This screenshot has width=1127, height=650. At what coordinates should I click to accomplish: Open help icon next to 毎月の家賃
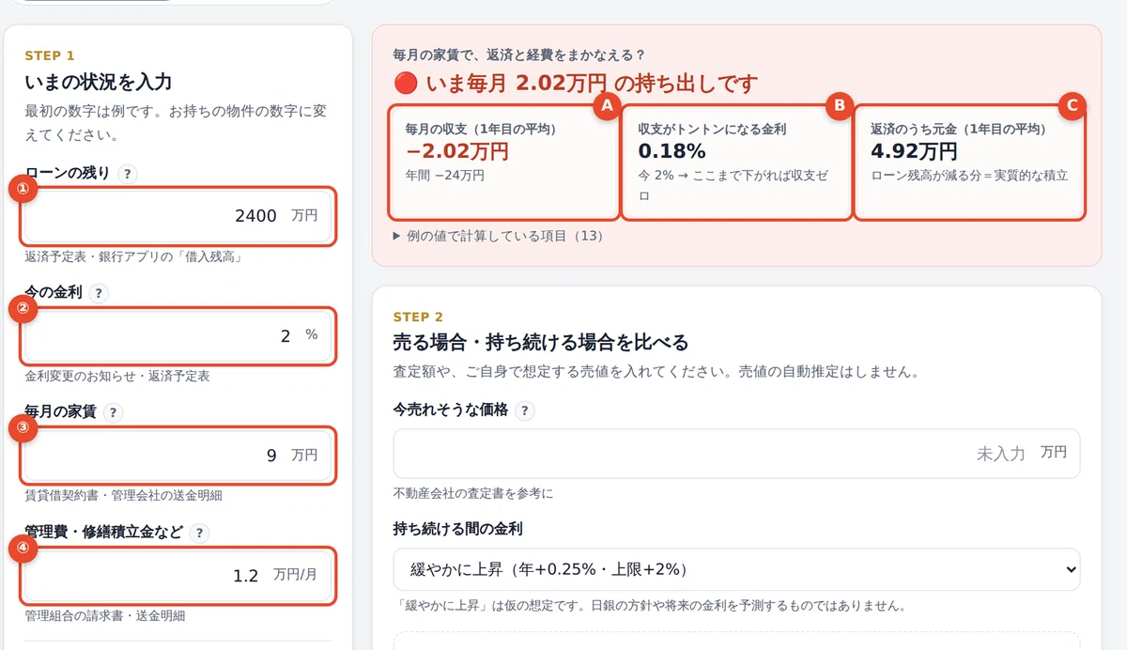point(113,412)
